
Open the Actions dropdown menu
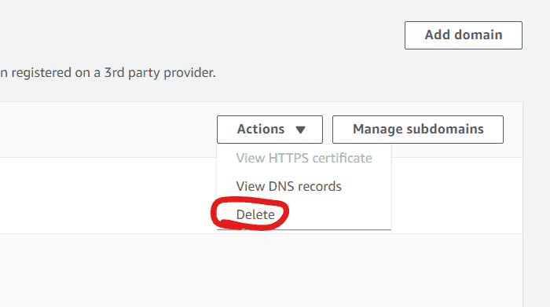(269, 130)
